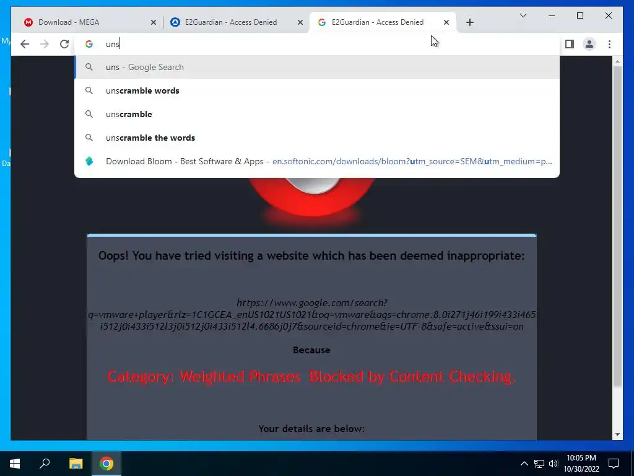Click the Chrome taskbar icon

point(106,464)
